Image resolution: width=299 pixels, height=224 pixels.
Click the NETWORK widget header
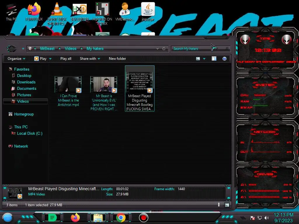[x=265, y=132]
